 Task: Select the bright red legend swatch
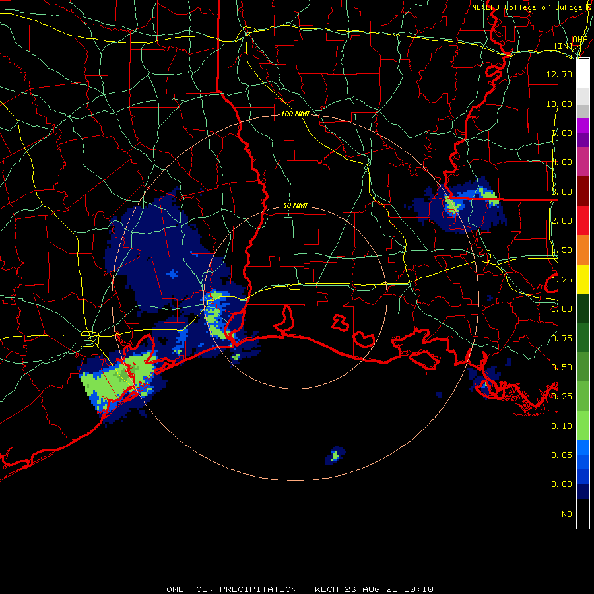[583, 220]
